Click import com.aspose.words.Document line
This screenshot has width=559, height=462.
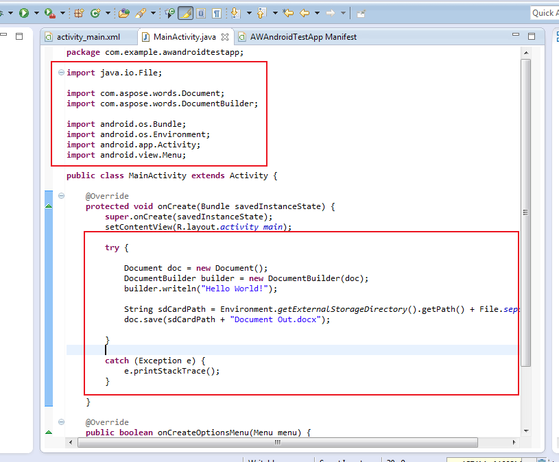[145, 93]
